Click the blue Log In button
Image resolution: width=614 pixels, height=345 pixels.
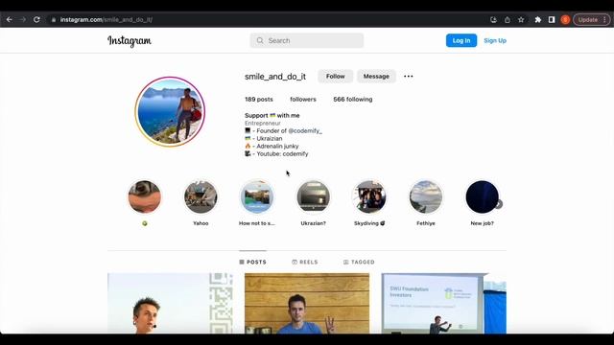pos(461,40)
